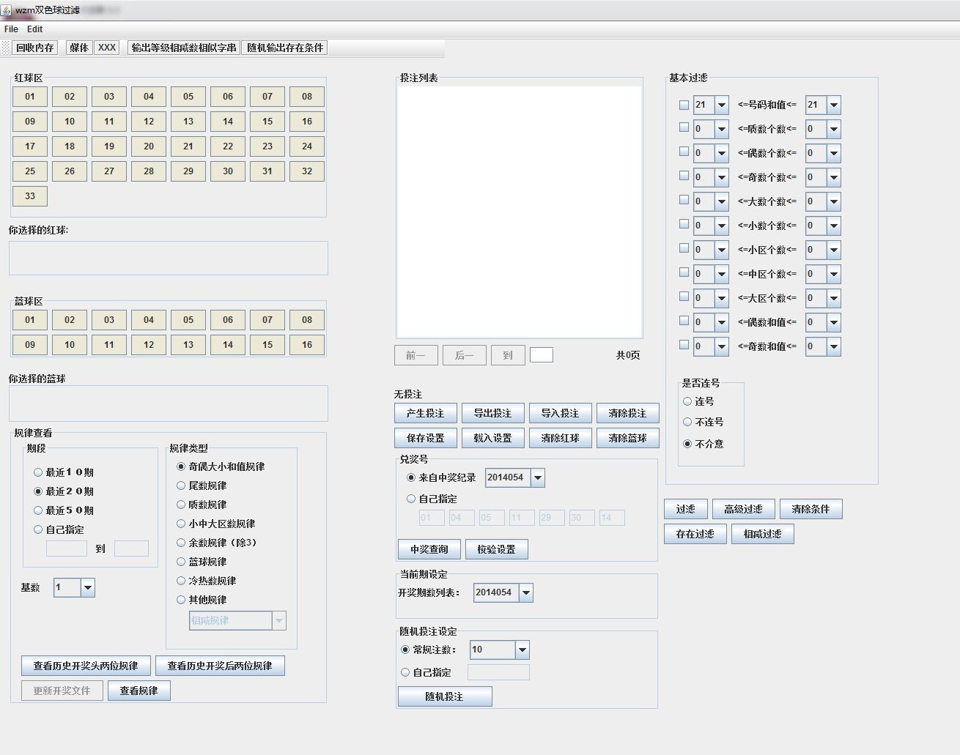This screenshot has height=755, width=960.
Task: Click the 清除条件 button
Action: (811, 509)
